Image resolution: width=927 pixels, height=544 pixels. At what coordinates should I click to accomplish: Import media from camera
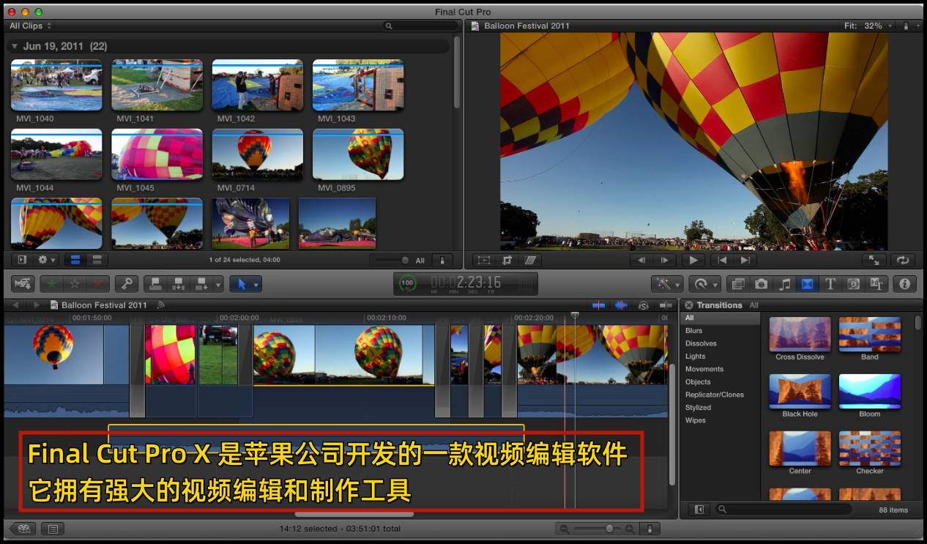tap(23, 283)
